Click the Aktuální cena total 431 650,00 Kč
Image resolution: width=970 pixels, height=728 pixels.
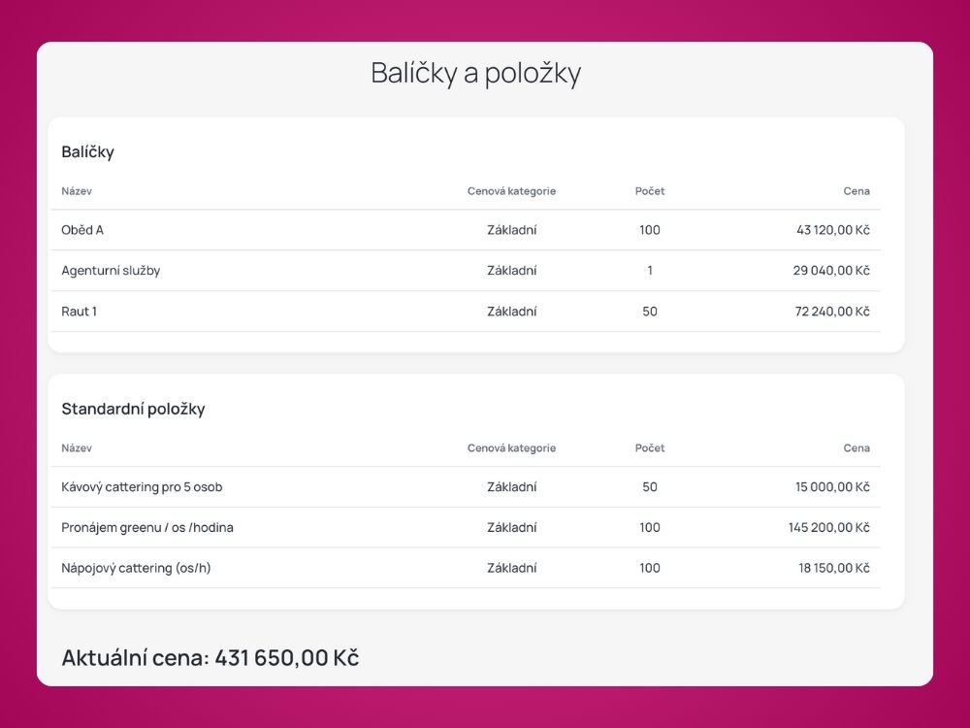(210, 657)
